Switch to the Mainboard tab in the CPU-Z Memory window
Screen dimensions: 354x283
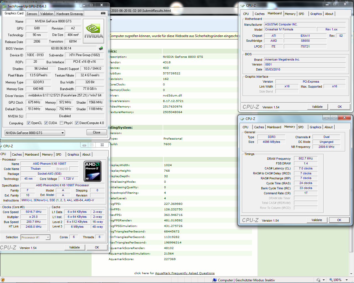pyautogui.click(x=274, y=127)
